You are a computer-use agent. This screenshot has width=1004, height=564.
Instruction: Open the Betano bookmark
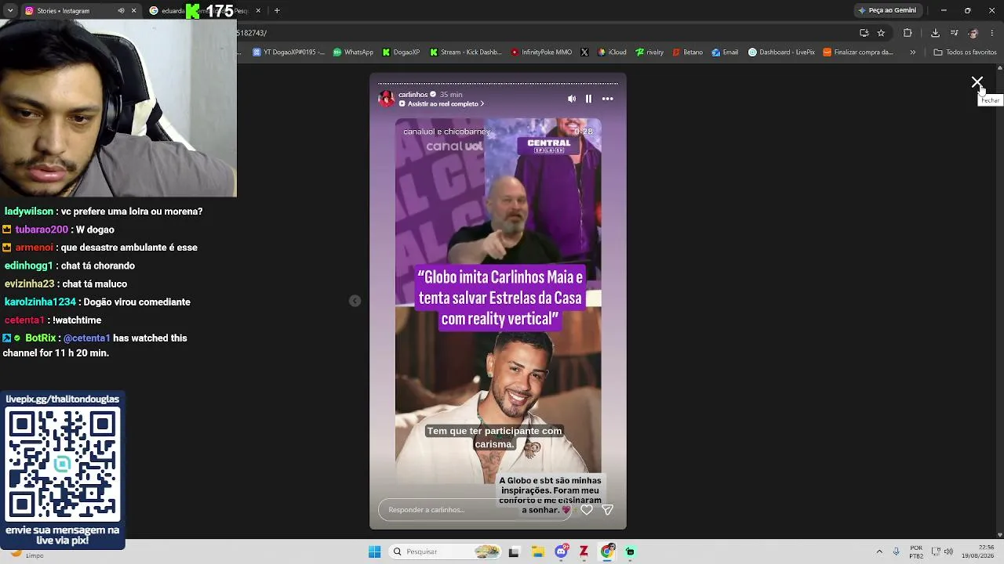pyautogui.click(x=688, y=52)
